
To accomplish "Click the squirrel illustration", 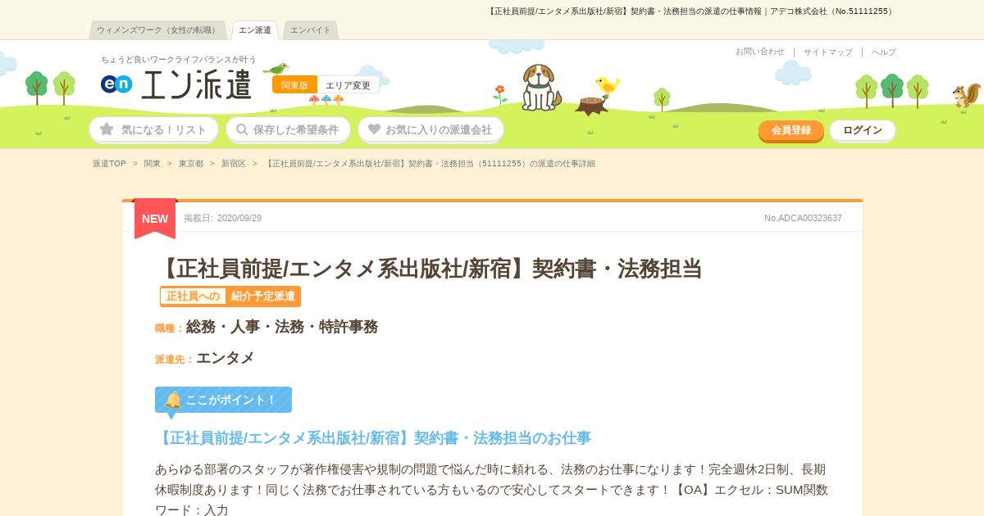I will (967, 95).
